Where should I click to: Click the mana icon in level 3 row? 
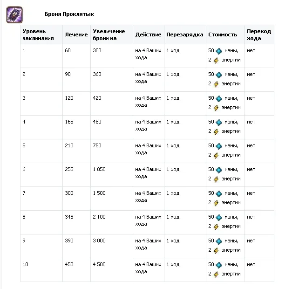(x=219, y=98)
